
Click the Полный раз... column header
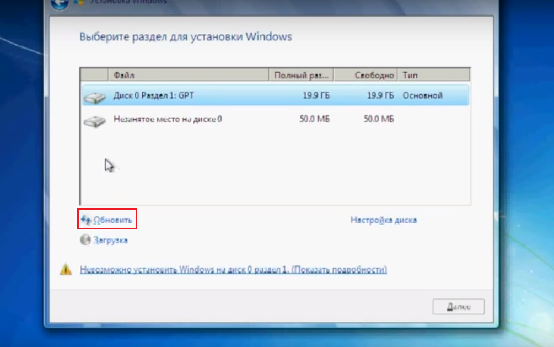point(302,75)
